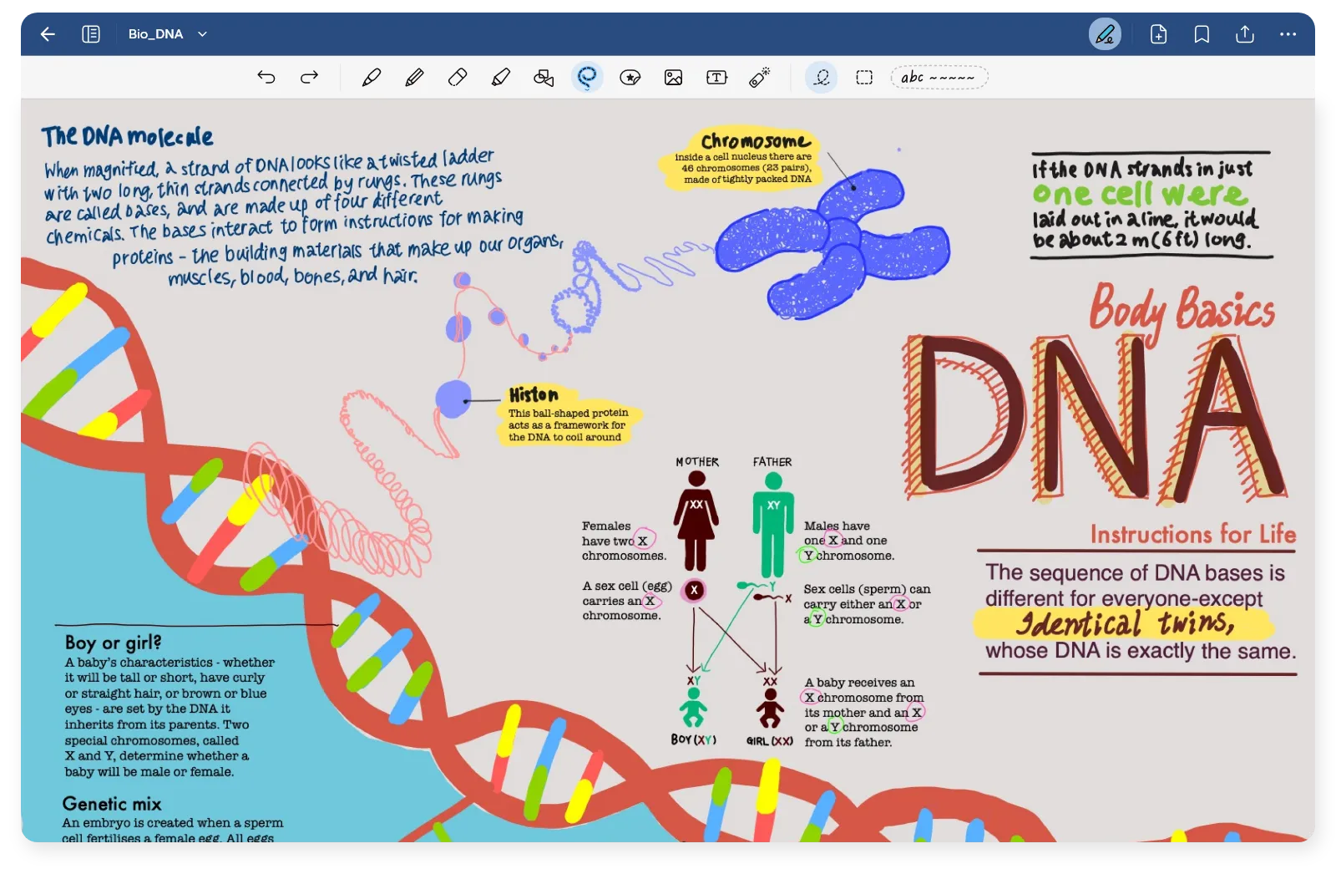Image resolution: width=1336 pixels, height=869 pixels.
Task: Toggle the rectangle selection mode
Action: (x=864, y=77)
